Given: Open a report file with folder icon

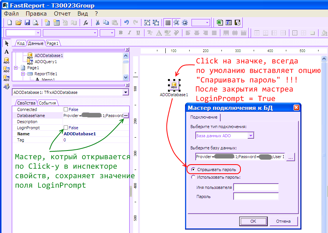Looking at the screenshot, I should point(19,22).
